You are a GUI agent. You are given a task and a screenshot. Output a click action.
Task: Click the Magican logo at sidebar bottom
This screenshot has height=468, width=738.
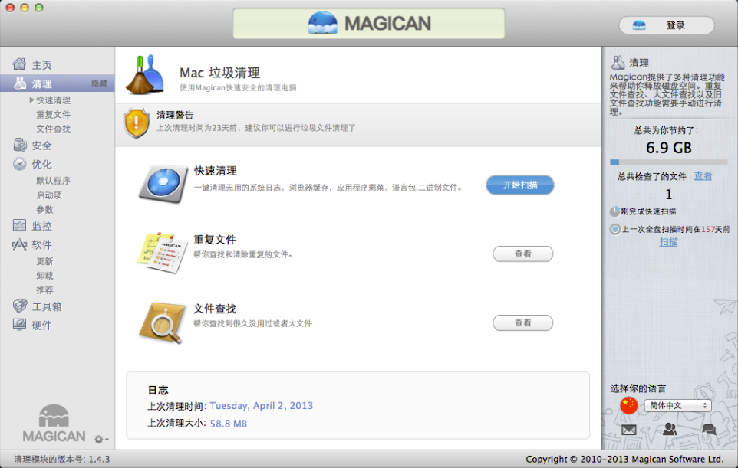(x=54, y=424)
